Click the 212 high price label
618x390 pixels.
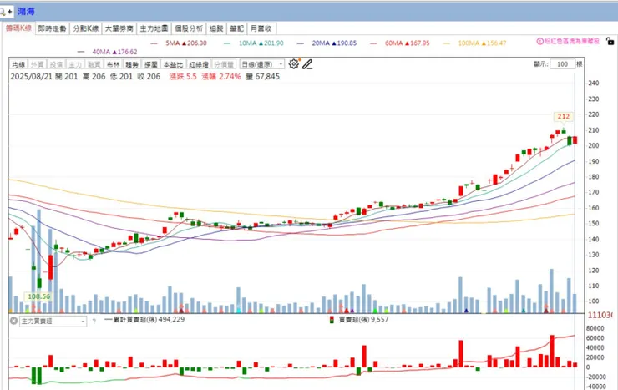(563, 116)
